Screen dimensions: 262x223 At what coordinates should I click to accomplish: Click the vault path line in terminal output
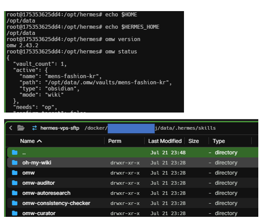(96, 83)
